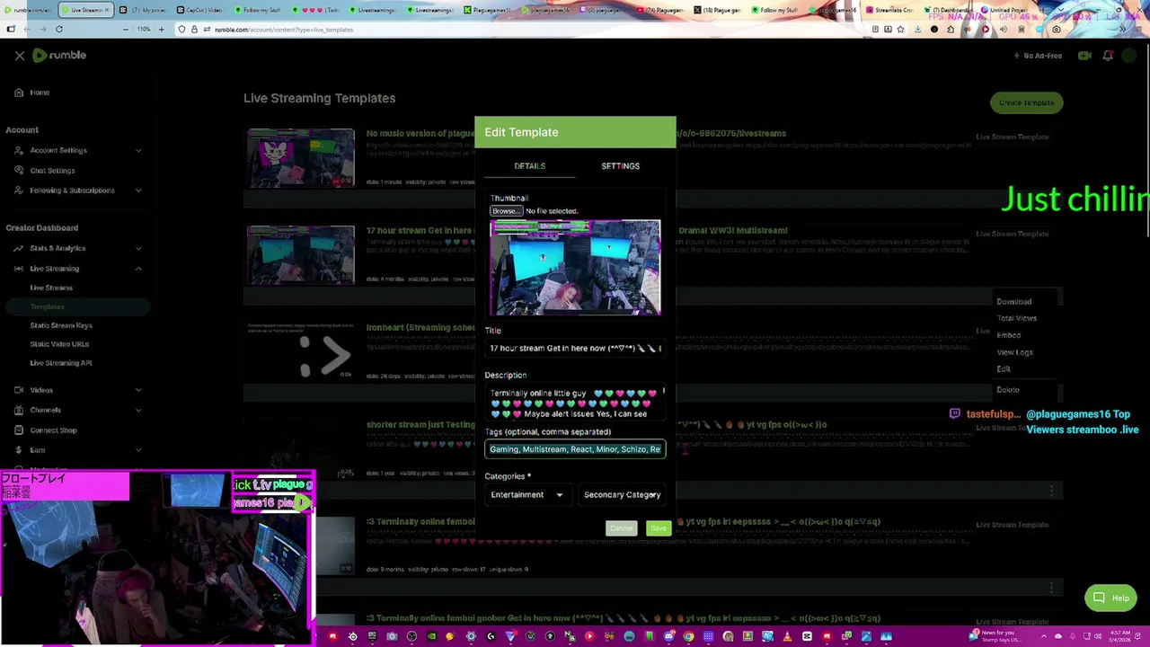Viewport: 1150px width, 647px height.
Task: Open Static Stream Keys page
Action: [61, 325]
